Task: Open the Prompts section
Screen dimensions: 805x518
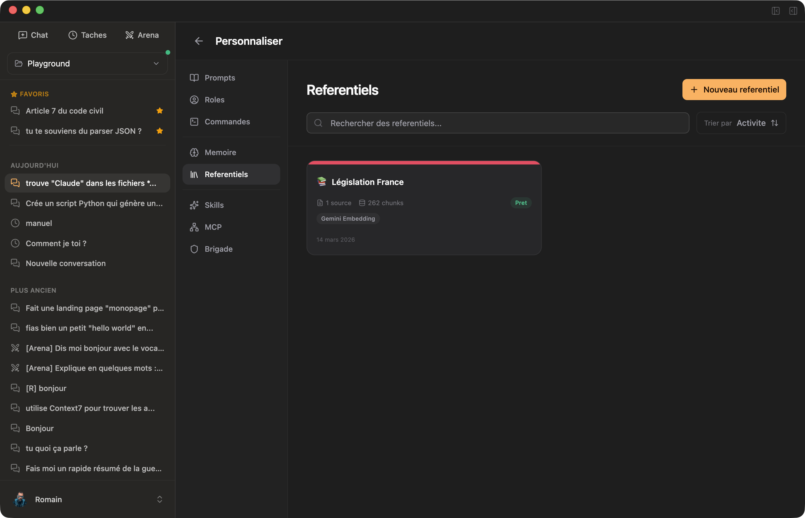Action: click(220, 78)
